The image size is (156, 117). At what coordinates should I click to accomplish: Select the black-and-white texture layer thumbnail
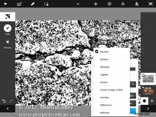click(148, 79)
